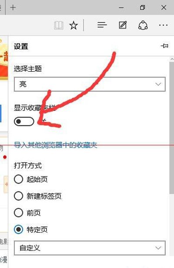
Task: Make a web note pen icon
Action: click(123, 25)
